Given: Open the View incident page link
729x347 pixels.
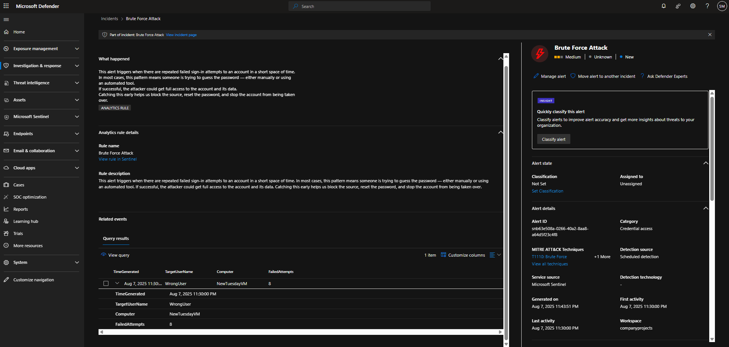Looking at the screenshot, I should pos(181,35).
